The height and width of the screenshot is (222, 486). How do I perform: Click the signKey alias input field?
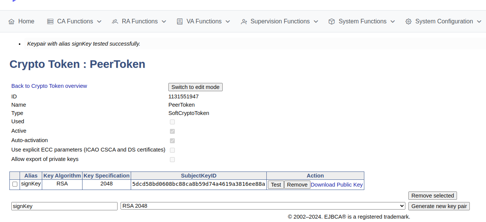[64, 206]
